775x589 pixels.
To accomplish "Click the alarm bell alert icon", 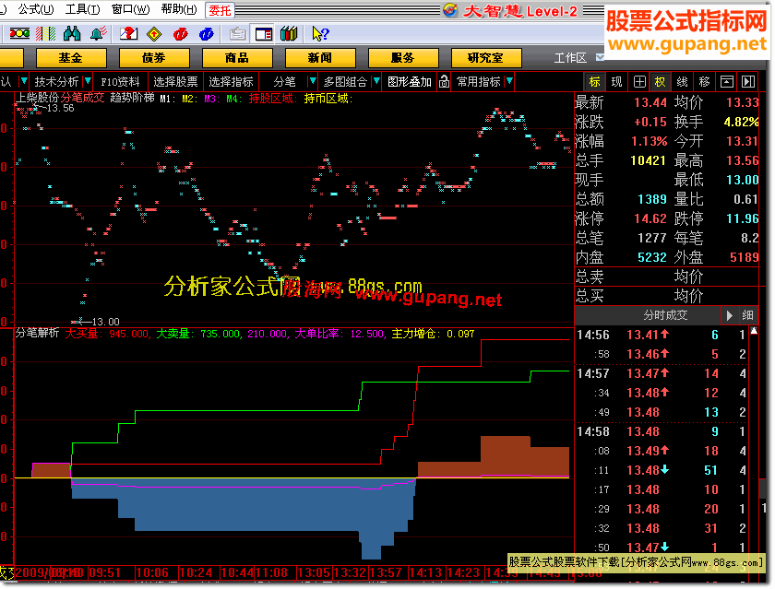I will coord(99,33).
